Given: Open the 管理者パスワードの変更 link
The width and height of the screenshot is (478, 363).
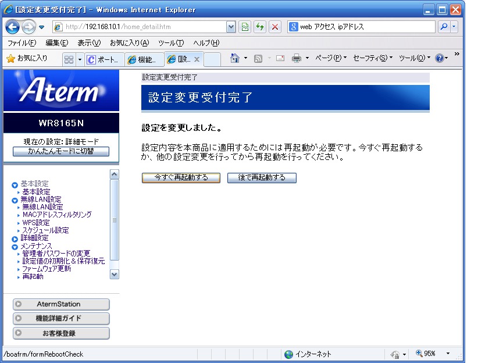Looking at the screenshot, I should pyautogui.click(x=56, y=254).
